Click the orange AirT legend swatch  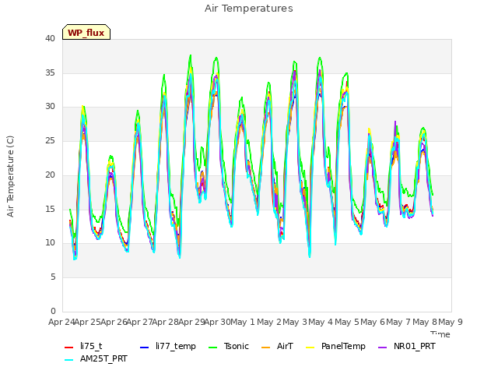coord(266,347)
